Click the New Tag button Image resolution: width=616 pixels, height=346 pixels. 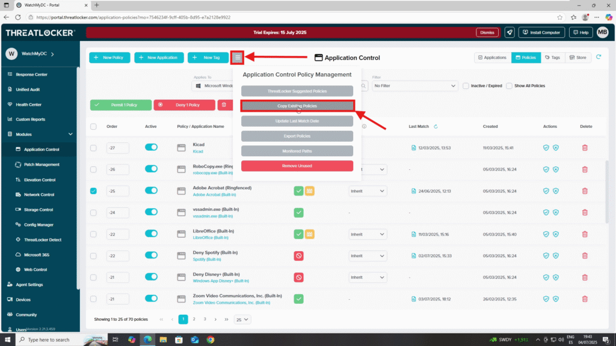click(208, 58)
